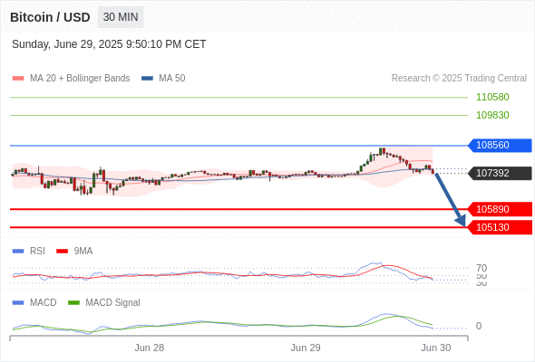Click the Research Trading Central copyright text
535x362 pixels.
(459, 79)
